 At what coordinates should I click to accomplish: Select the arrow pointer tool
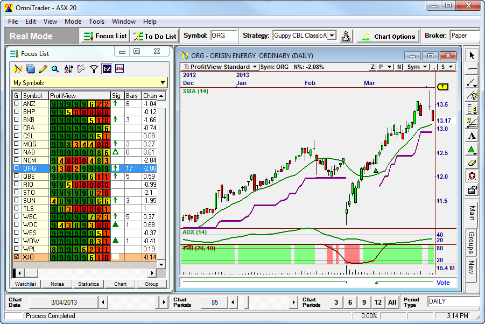coord(472,55)
